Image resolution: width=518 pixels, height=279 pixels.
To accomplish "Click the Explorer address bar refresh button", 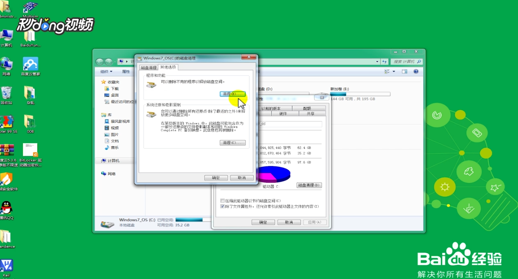I will (x=384, y=61).
